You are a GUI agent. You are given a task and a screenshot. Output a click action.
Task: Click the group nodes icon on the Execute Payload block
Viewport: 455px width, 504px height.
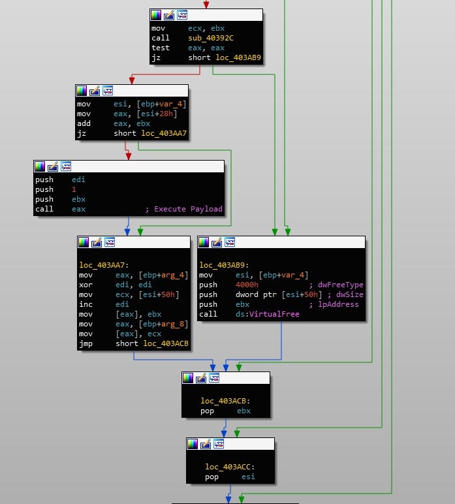(x=66, y=166)
